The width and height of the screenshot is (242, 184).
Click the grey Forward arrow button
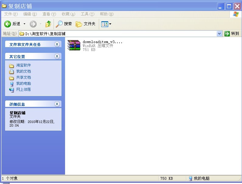coord(33,24)
